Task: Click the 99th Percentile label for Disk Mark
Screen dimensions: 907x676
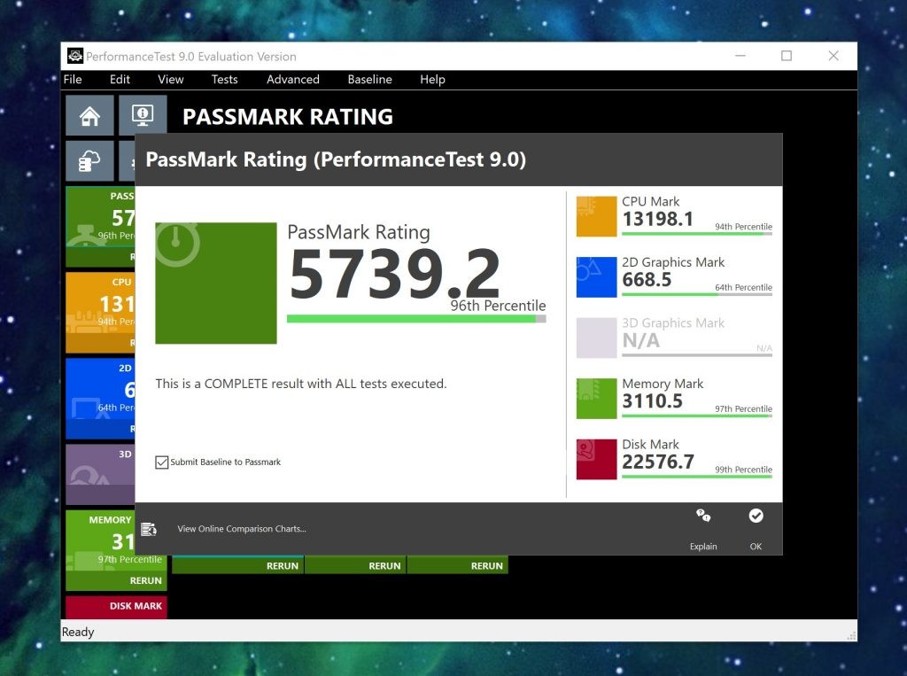Action: click(743, 470)
